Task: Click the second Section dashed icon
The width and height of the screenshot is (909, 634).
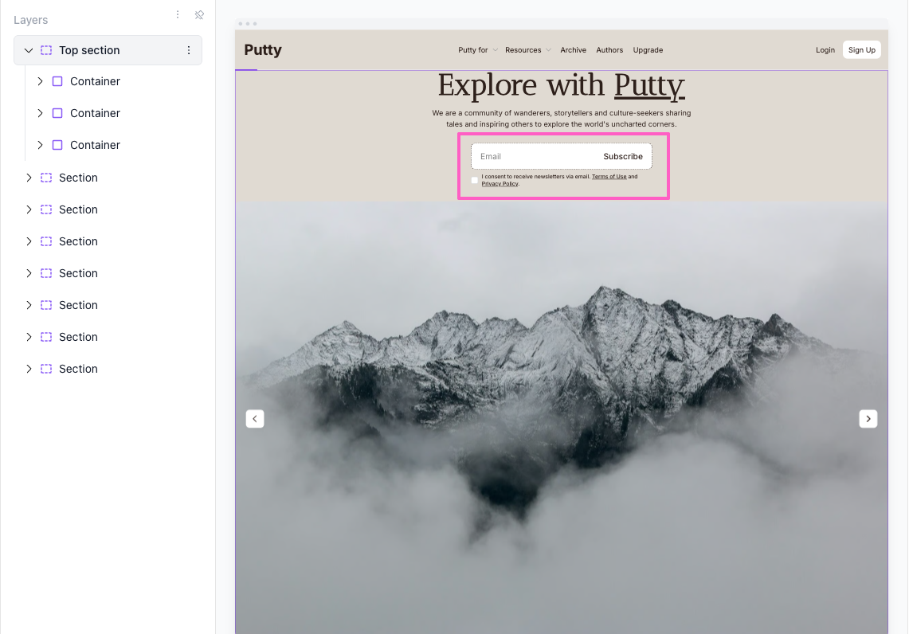Action: click(x=45, y=209)
